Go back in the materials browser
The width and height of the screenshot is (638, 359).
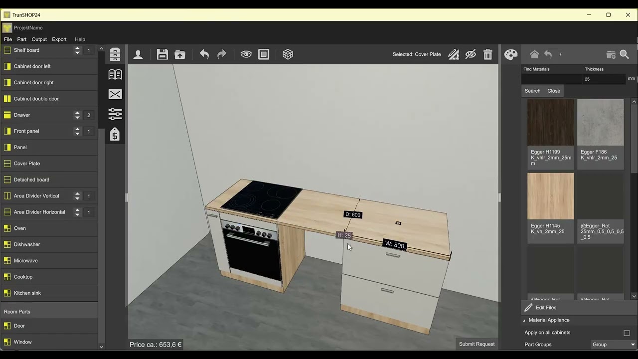[548, 54]
